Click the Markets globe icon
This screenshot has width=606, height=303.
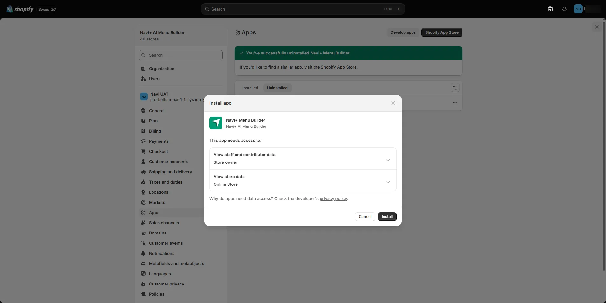143,202
